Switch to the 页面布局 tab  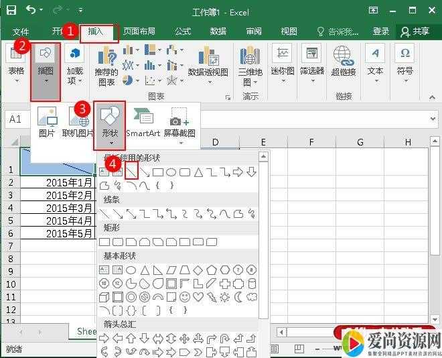tap(139, 32)
